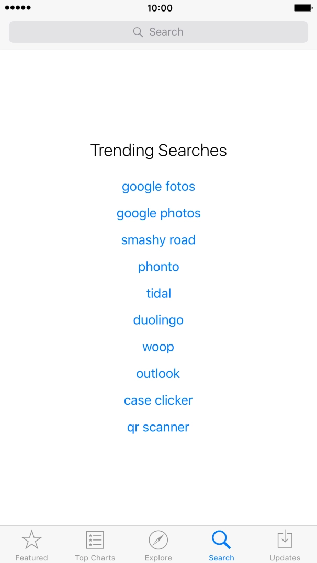Open the tidal trending search
The height and width of the screenshot is (563, 317).
click(x=158, y=293)
